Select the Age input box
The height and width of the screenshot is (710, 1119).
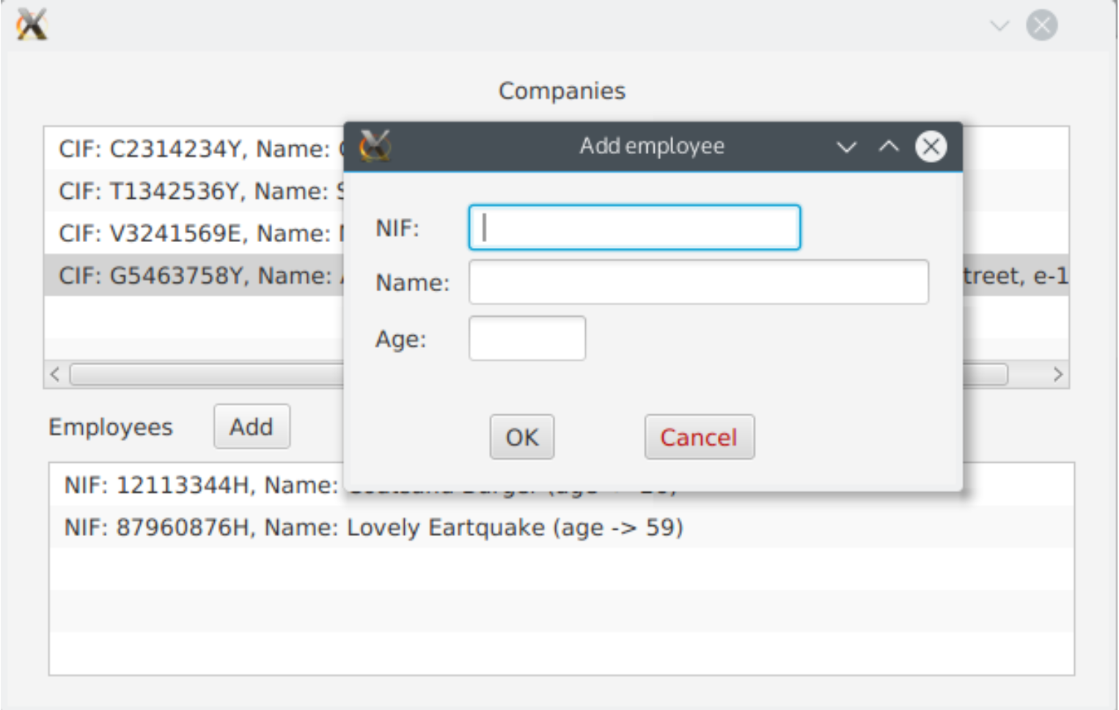pyautogui.click(x=527, y=338)
